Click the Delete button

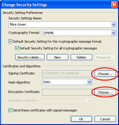coord(81,57)
